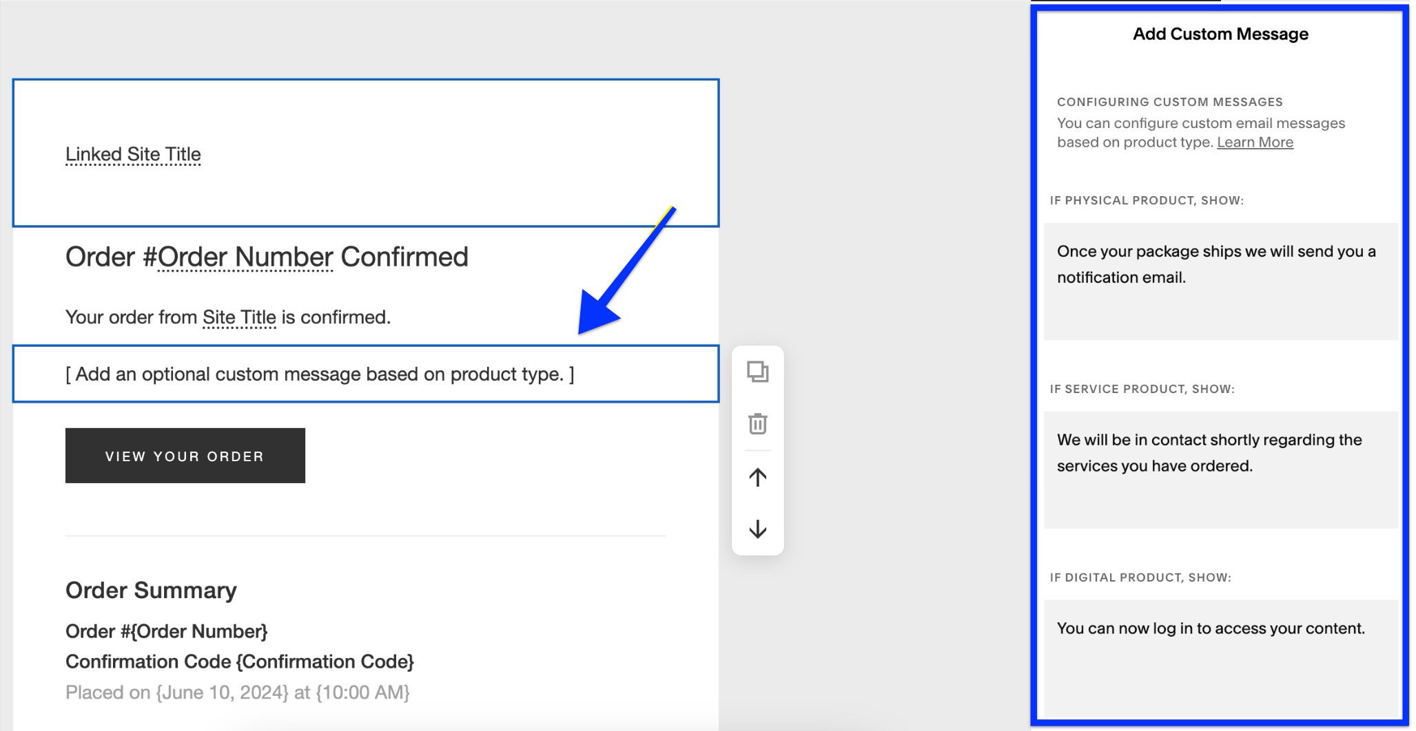Click the Placed on date line
1416x731 pixels.
(x=237, y=692)
